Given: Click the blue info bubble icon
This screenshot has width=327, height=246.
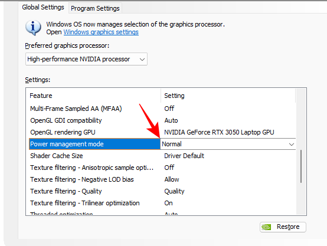Looking at the screenshot, I should tap(33, 28).
